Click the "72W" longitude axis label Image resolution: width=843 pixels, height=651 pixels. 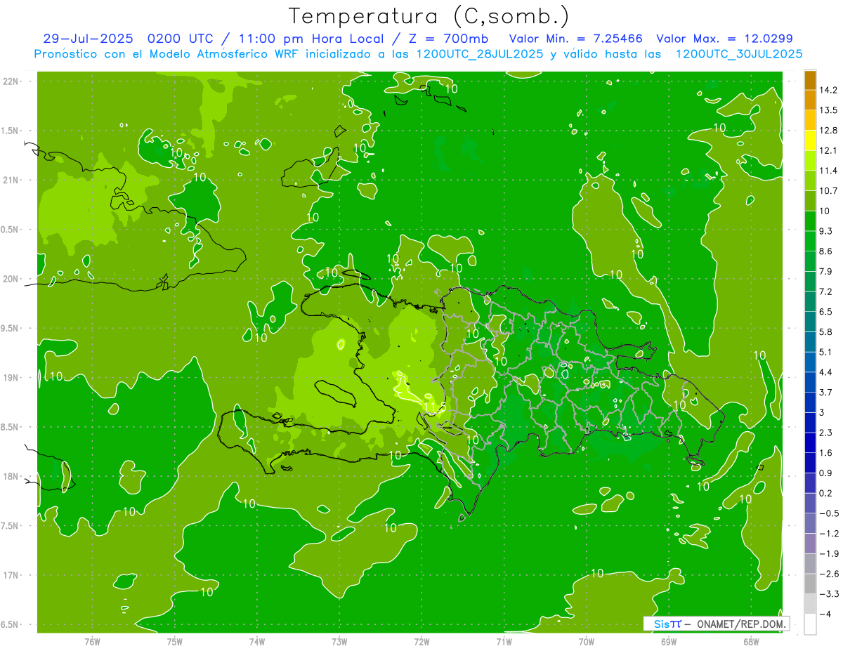[421, 641]
